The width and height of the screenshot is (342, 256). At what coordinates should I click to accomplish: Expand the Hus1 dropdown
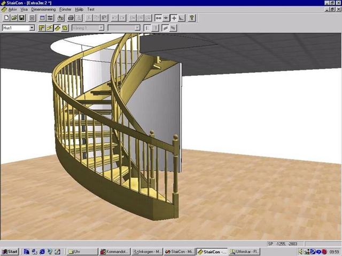[32, 28]
